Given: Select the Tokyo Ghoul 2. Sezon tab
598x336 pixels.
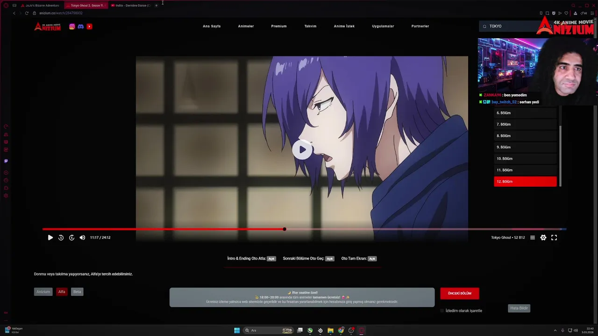Looking at the screenshot, I should (x=85, y=5).
